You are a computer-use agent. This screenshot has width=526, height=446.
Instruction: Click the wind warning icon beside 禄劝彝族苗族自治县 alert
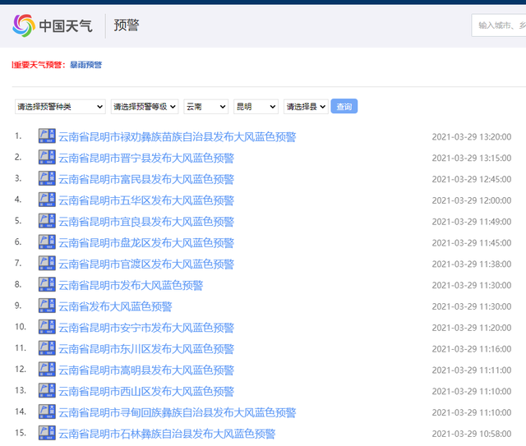(47, 136)
